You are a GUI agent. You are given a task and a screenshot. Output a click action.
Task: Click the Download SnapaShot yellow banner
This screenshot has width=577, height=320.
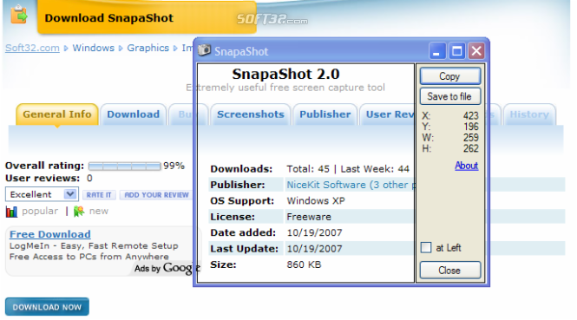[147, 17]
